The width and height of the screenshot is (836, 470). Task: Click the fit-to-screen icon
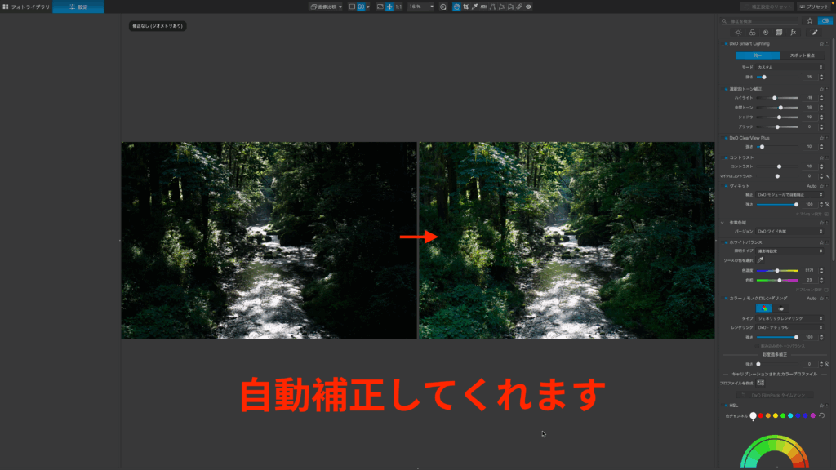pyautogui.click(x=380, y=7)
